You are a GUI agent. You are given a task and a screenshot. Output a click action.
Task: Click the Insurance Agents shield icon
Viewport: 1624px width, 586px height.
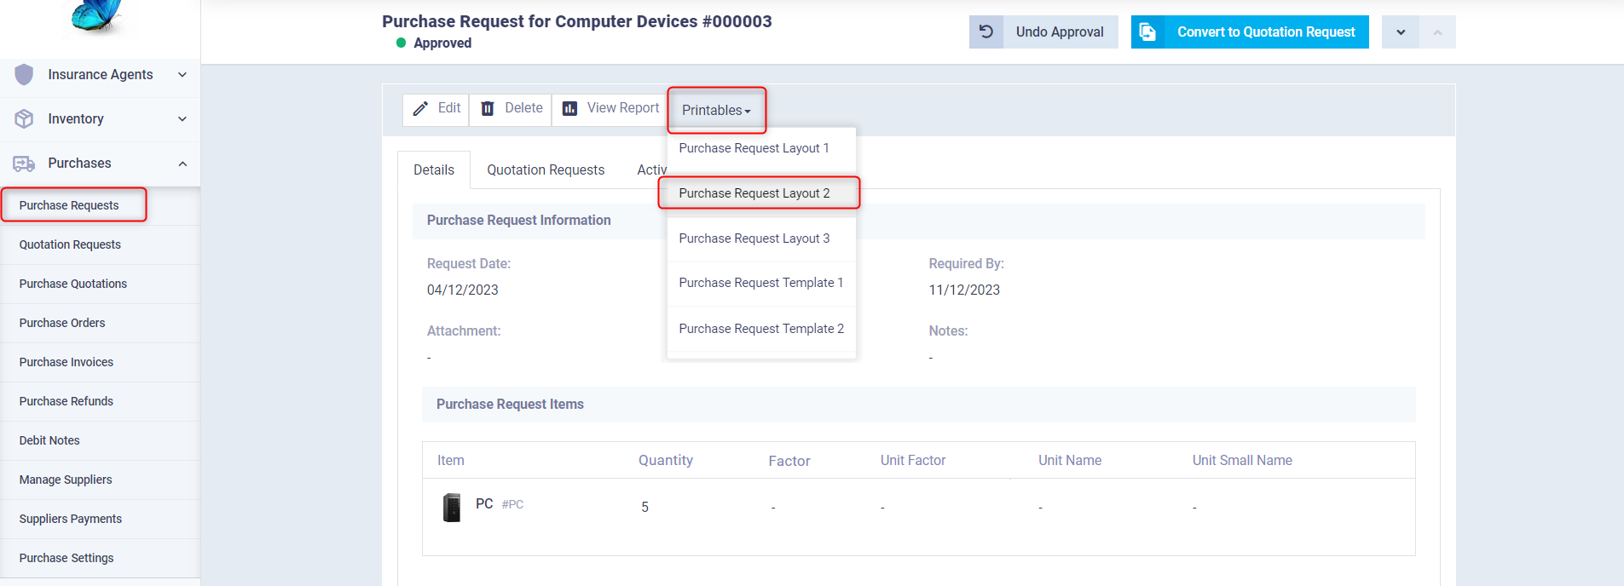(25, 75)
